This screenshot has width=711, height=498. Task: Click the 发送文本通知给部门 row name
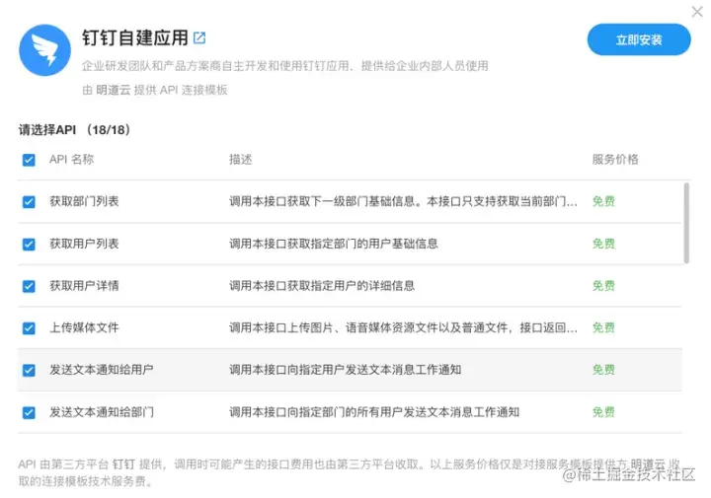[102, 412]
